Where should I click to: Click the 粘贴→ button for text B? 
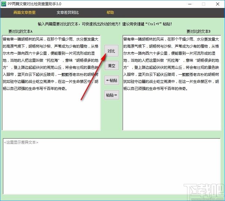click(x=112, y=95)
